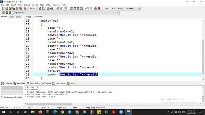This screenshot has height=115, width=205.
Task: Click the compile log vertical scrollbar down arrow
Action: [x=203, y=101]
